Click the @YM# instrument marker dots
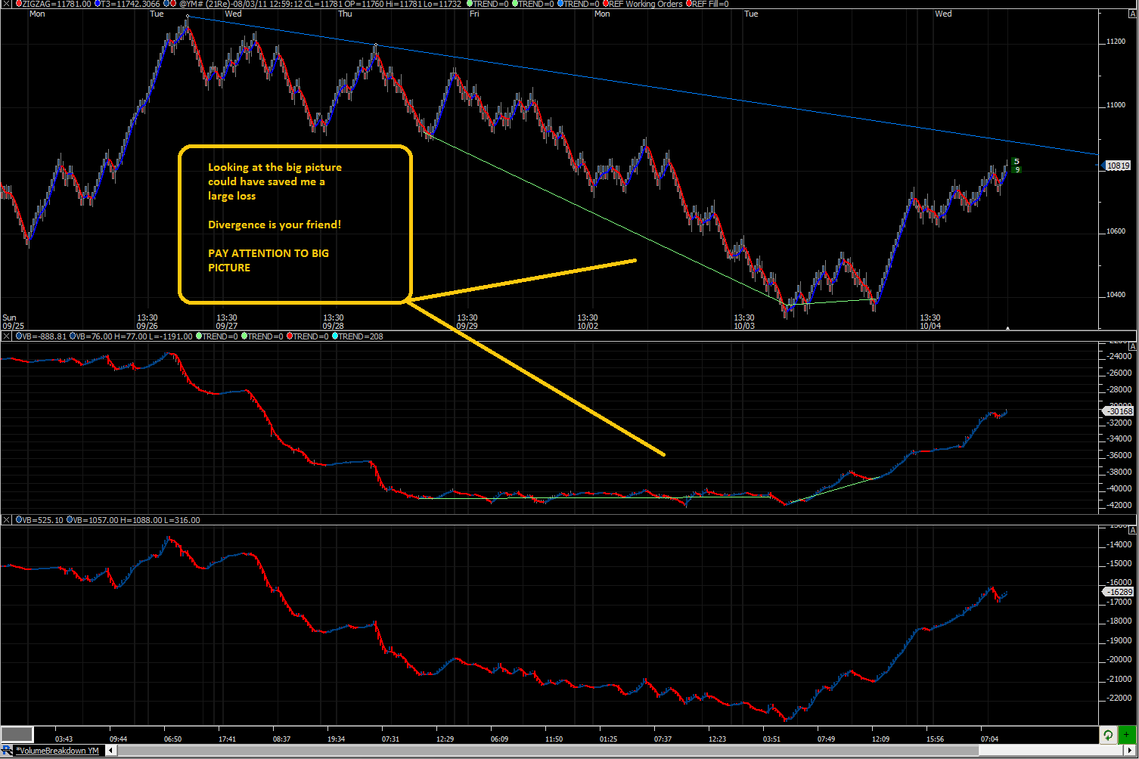 coord(170,4)
